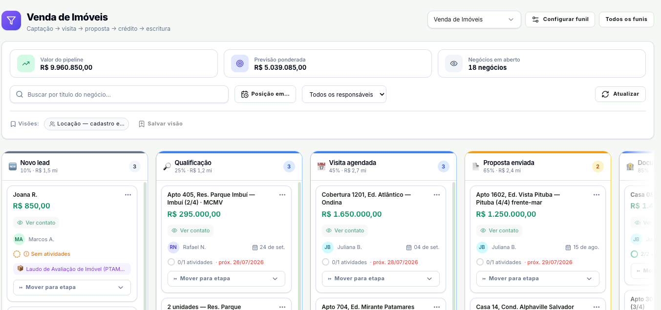Open the Venda de Imóveis funnel dropdown
This screenshot has height=310, width=661.
(474, 20)
